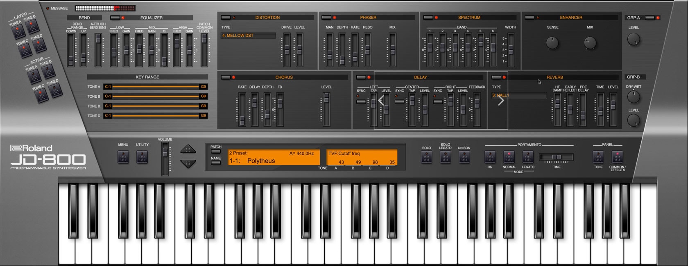Click the Tone A high key G9 field

(x=204, y=87)
